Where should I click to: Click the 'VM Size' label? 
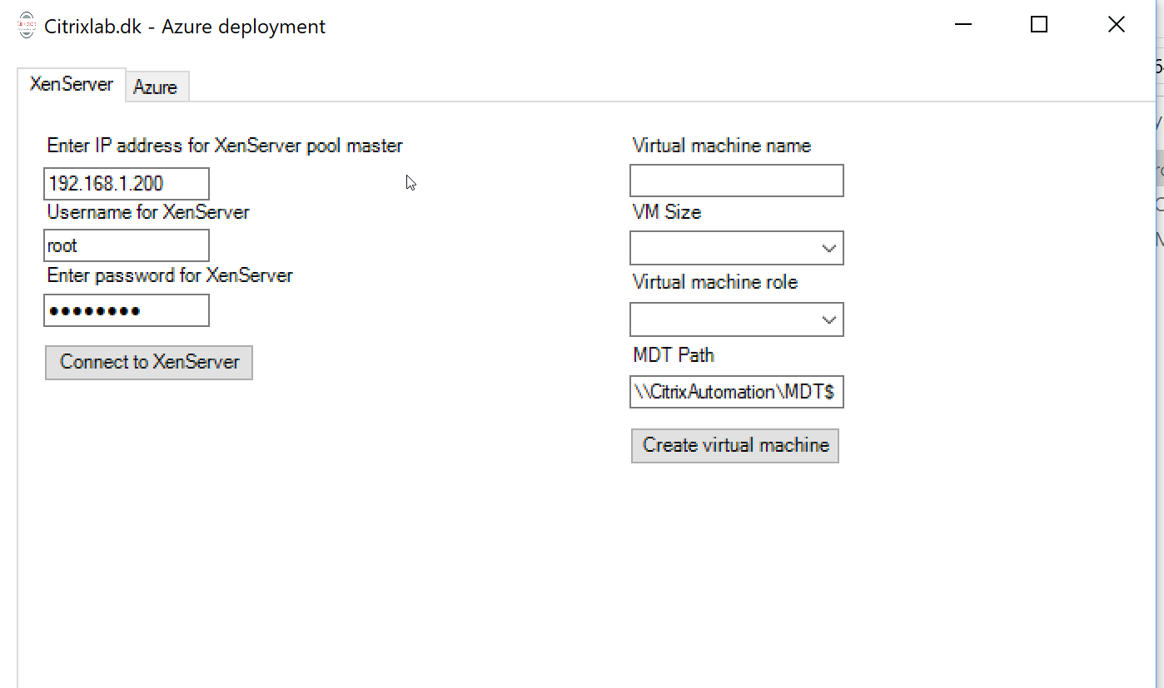(x=667, y=212)
